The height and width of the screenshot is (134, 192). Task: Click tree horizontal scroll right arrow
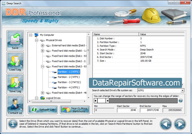click(x=84, y=101)
